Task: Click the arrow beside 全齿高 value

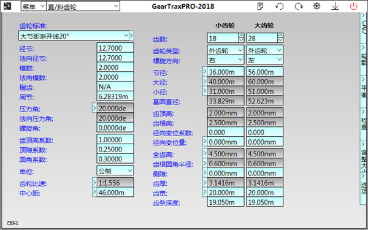Action: pos(205,153)
